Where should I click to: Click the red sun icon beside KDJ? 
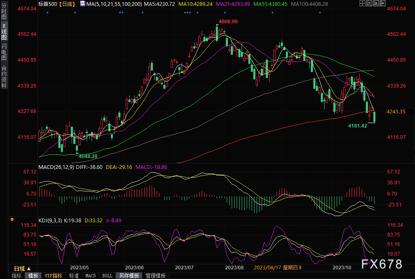[12, 219]
